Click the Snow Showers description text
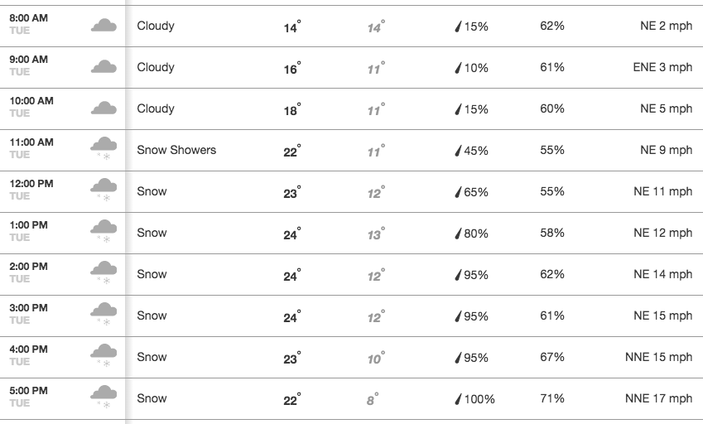The height and width of the screenshot is (424, 703). pyautogui.click(x=176, y=150)
